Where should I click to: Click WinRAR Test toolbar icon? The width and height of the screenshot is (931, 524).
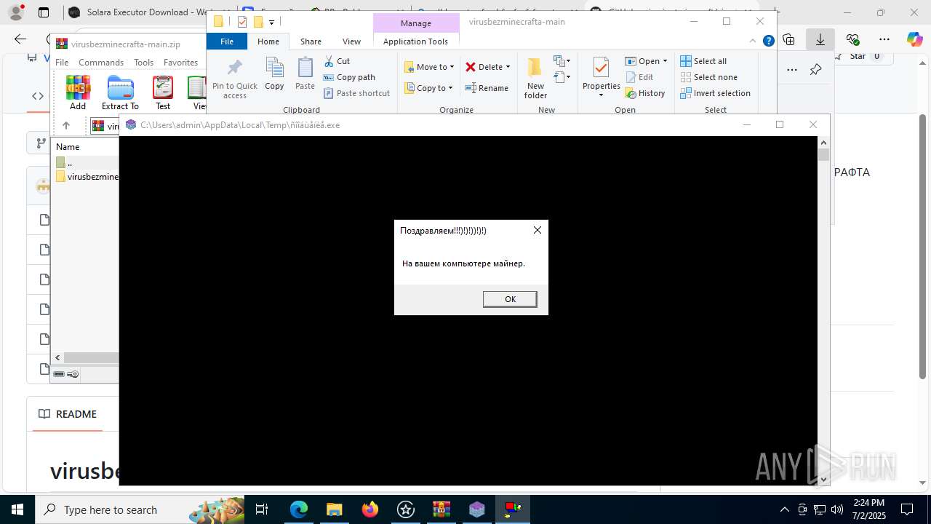(163, 93)
